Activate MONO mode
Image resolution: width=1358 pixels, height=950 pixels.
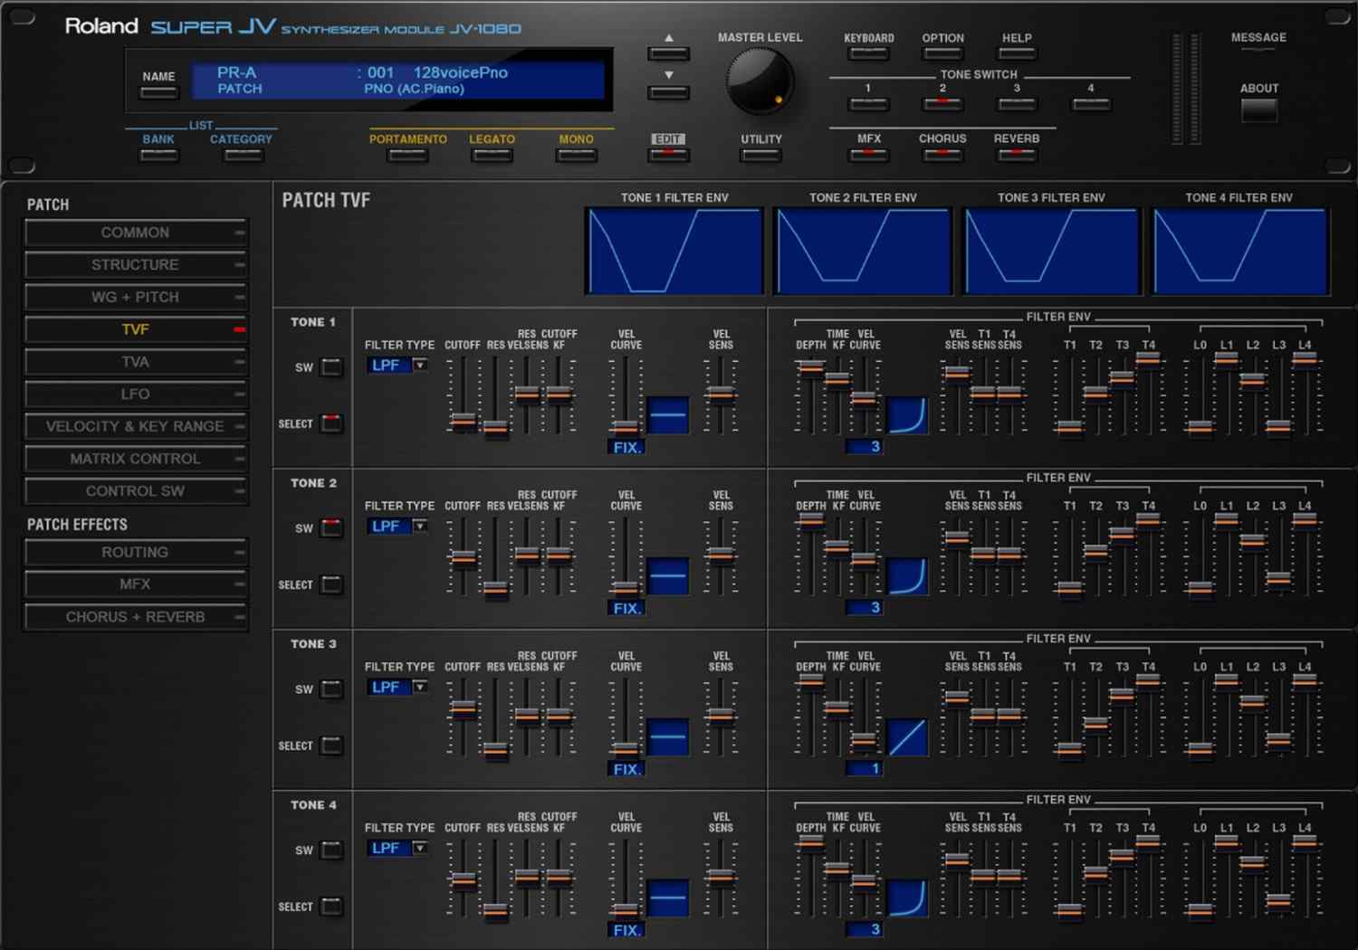pos(576,155)
